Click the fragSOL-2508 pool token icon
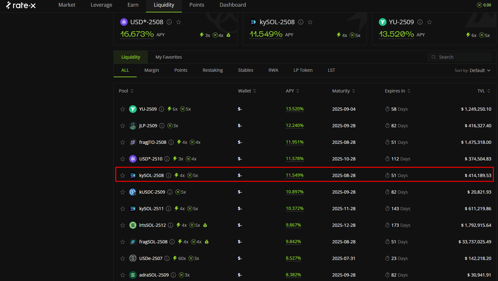Screen dimensions: 498x281 click(x=133, y=242)
